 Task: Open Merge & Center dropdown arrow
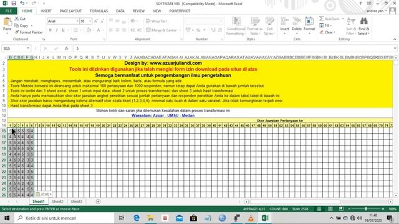180,30
